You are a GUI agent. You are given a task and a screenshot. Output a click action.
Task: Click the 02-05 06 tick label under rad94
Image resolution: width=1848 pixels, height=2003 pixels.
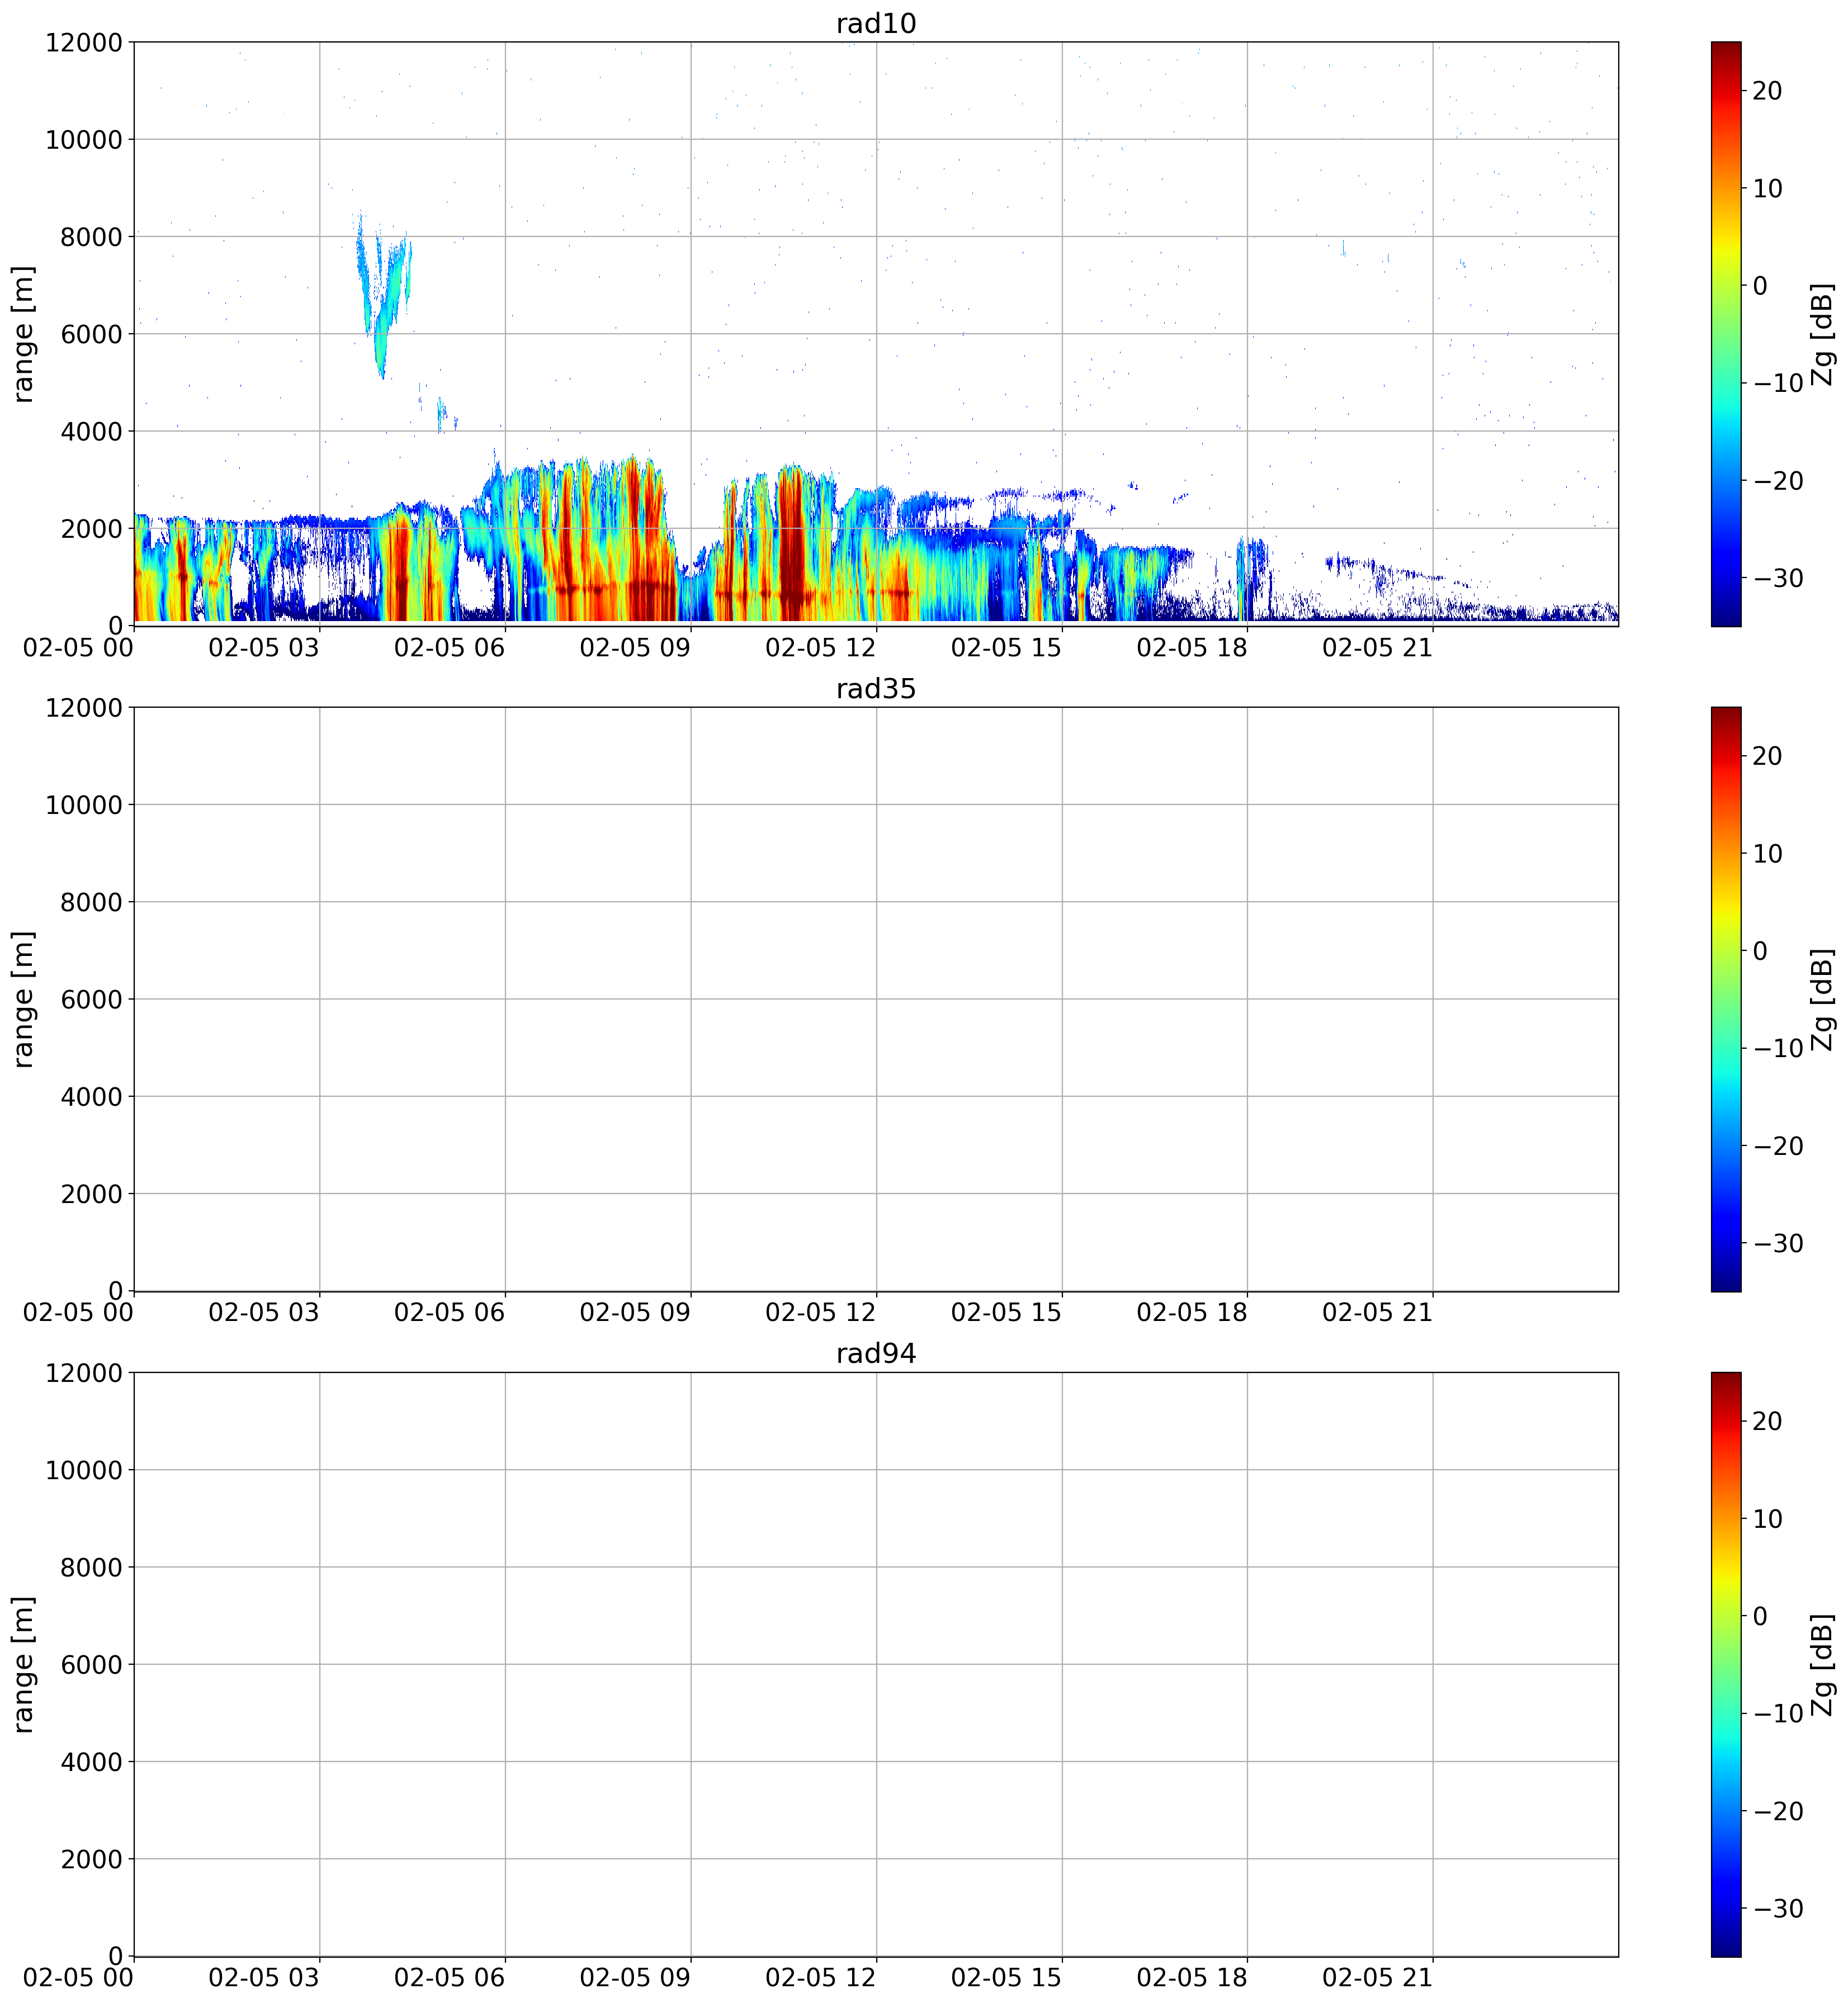point(450,1977)
